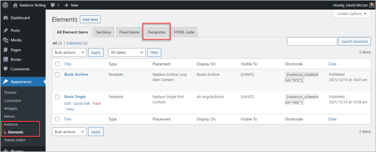Click the user avatar at top right

(372, 6)
